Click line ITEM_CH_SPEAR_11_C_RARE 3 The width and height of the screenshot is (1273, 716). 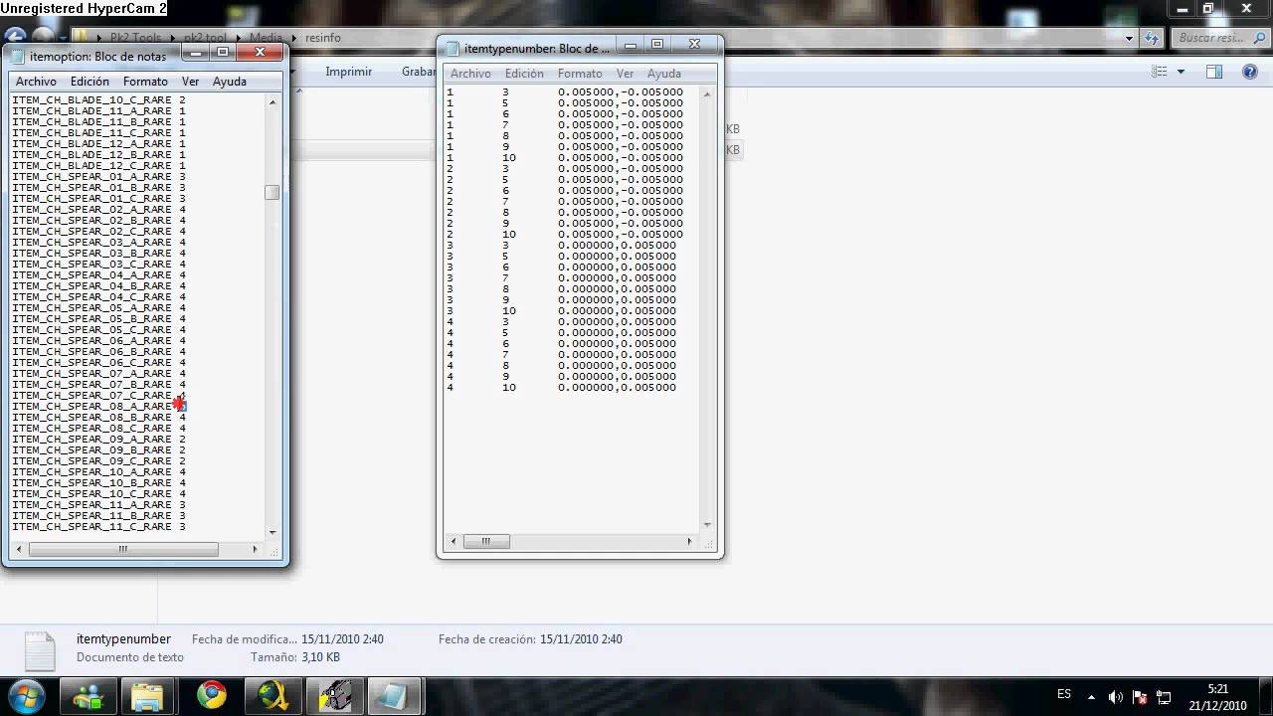pyautogui.click(x=98, y=526)
